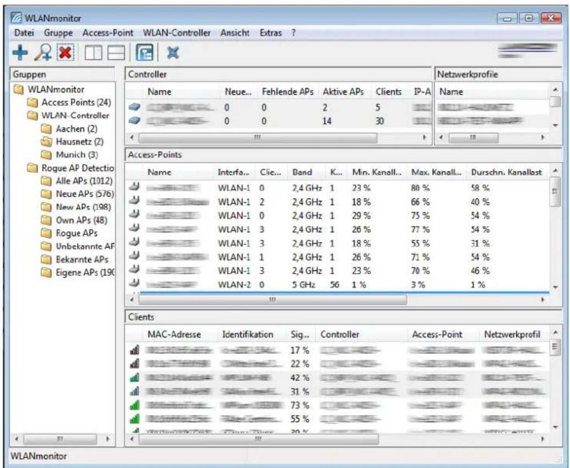Select access point row with 66 % max load
Viewport: 570px width, 468px height.
click(338, 201)
